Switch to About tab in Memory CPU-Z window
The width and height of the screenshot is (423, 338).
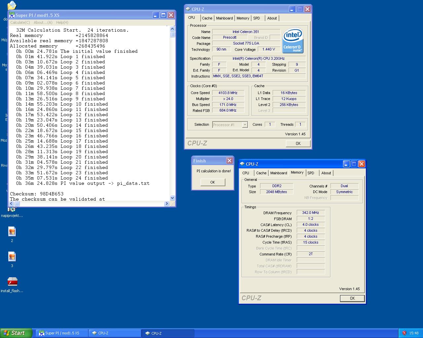(326, 173)
